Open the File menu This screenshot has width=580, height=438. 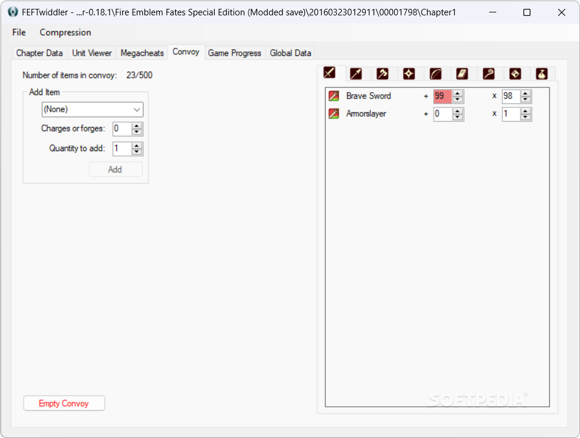click(x=19, y=32)
